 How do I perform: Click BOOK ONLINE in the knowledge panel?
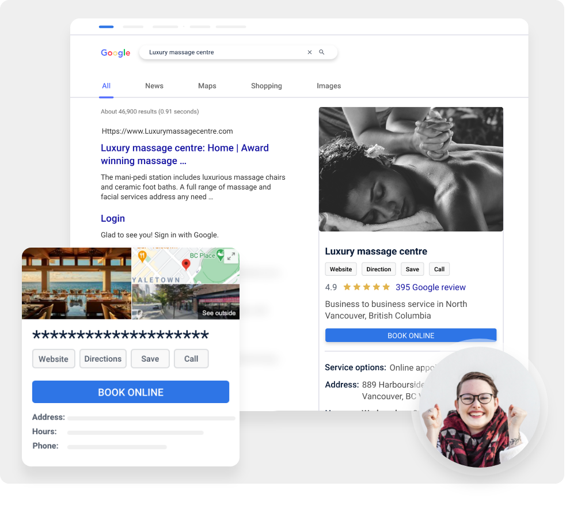[x=411, y=335]
